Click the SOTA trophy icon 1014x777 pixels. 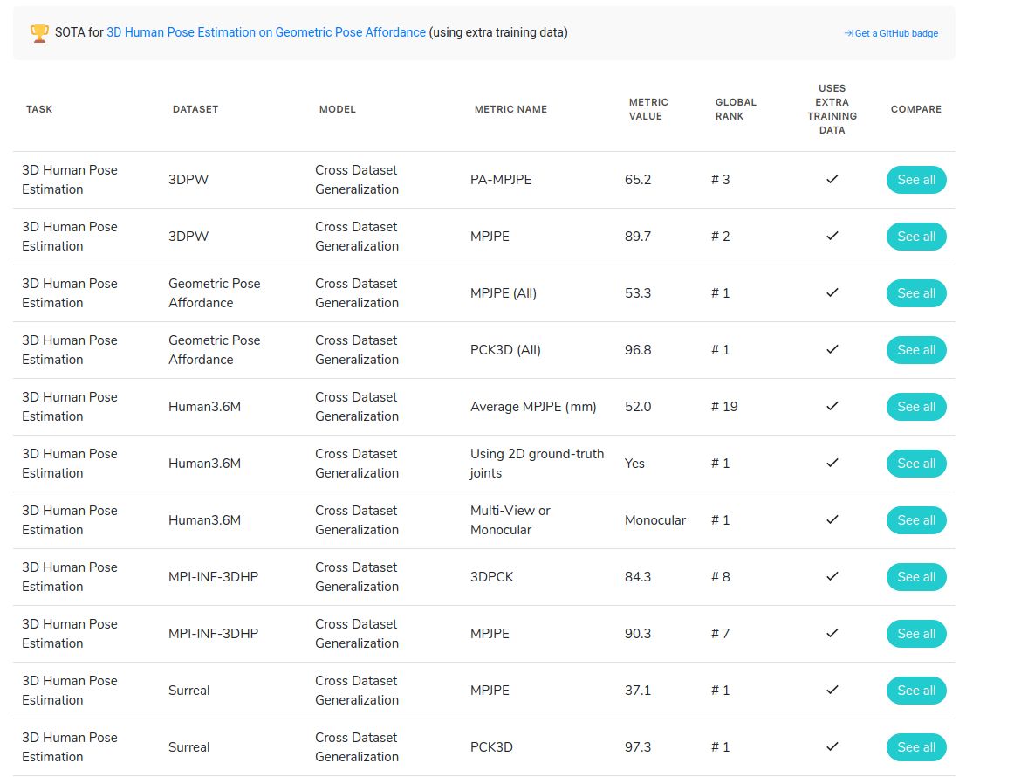(x=39, y=33)
